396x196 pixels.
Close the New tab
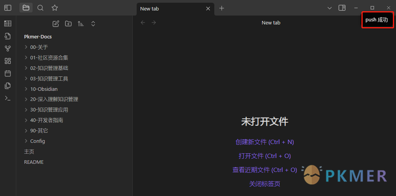(208, 9)
